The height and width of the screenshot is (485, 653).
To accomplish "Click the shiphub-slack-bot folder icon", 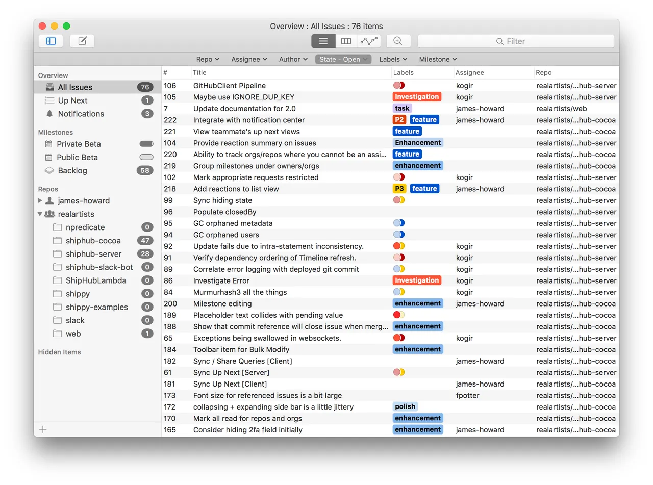I will (57, 267).
